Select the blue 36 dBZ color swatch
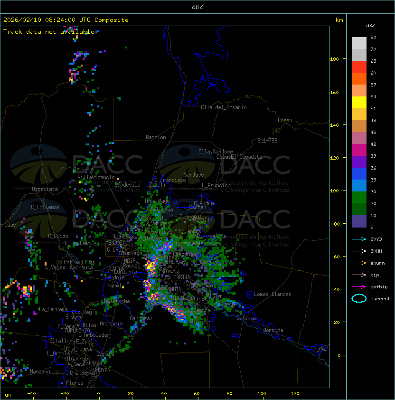Screen dimensions: 395x400 click(x=359, y=174)
